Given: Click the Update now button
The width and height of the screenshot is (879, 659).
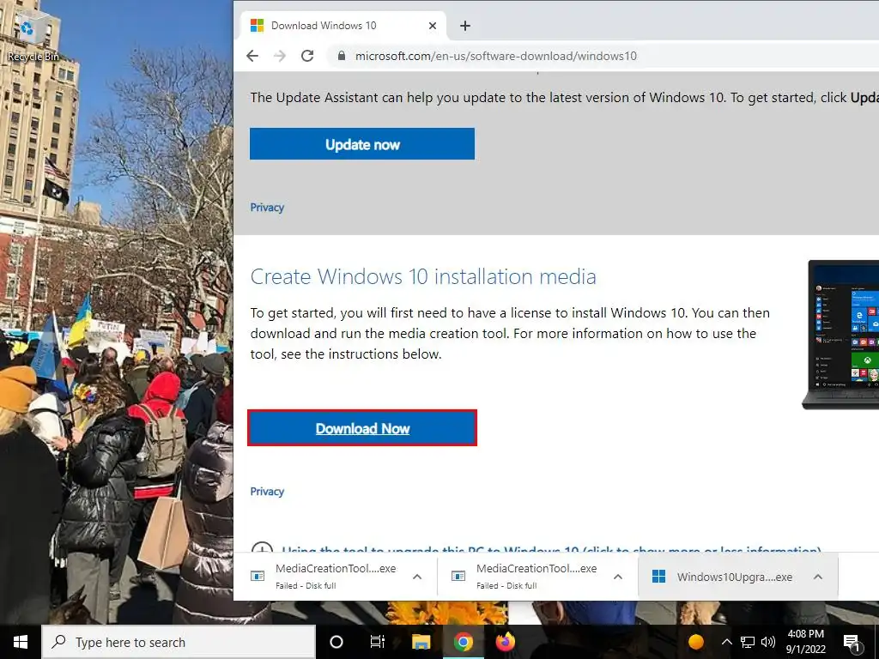Looking at the screenshot, I should click(x=362, y=144).
